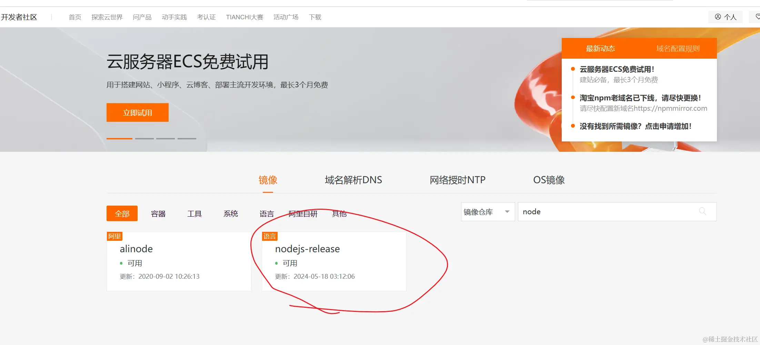
Task: Select the 其他 category filter
Action: (x=339, y=214)
